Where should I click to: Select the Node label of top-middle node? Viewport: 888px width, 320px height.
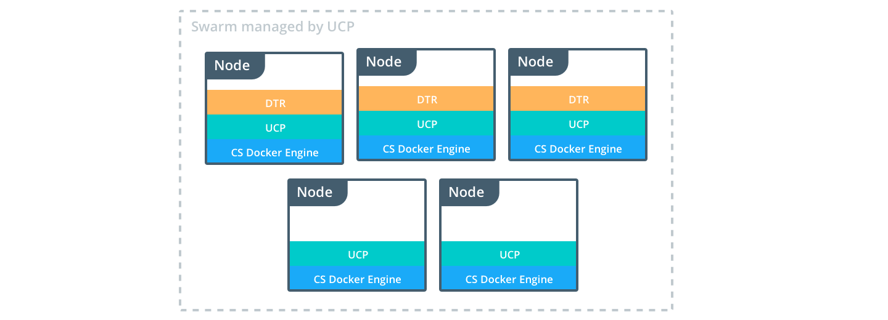[384, 62]
